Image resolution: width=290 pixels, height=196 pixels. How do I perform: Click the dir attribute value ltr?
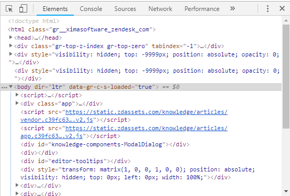click(57, 87)
